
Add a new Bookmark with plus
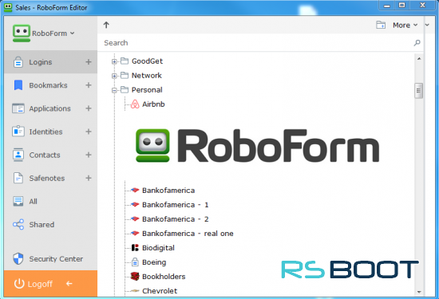coord(89,85)
